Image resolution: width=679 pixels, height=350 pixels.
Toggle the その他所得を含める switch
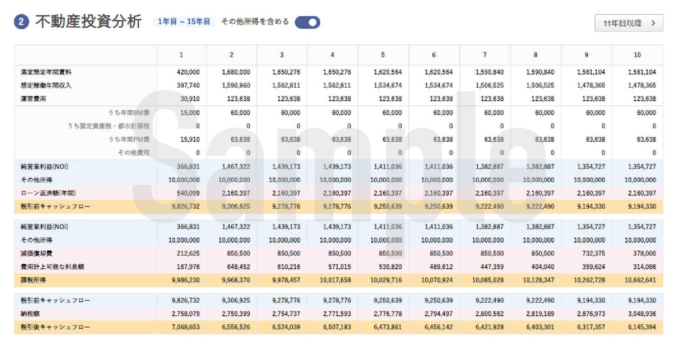pyautogui.click(x=307, y=22)
